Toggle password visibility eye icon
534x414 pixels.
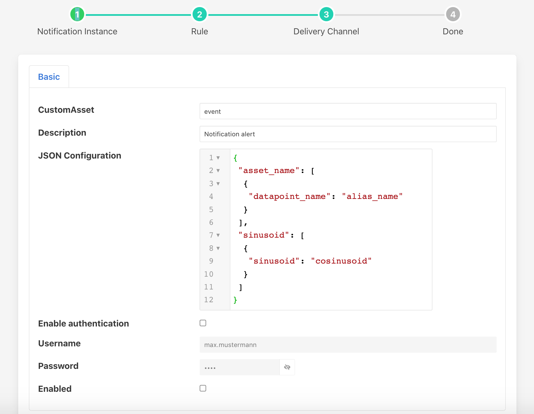click(287, 367)
